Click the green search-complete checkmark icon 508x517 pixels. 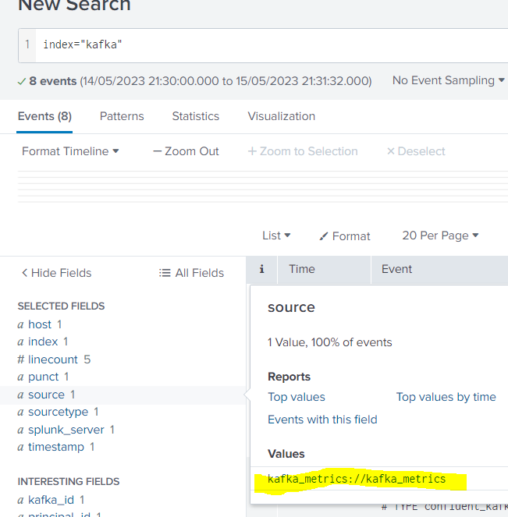pyautogui.click(x=21, y=81)
